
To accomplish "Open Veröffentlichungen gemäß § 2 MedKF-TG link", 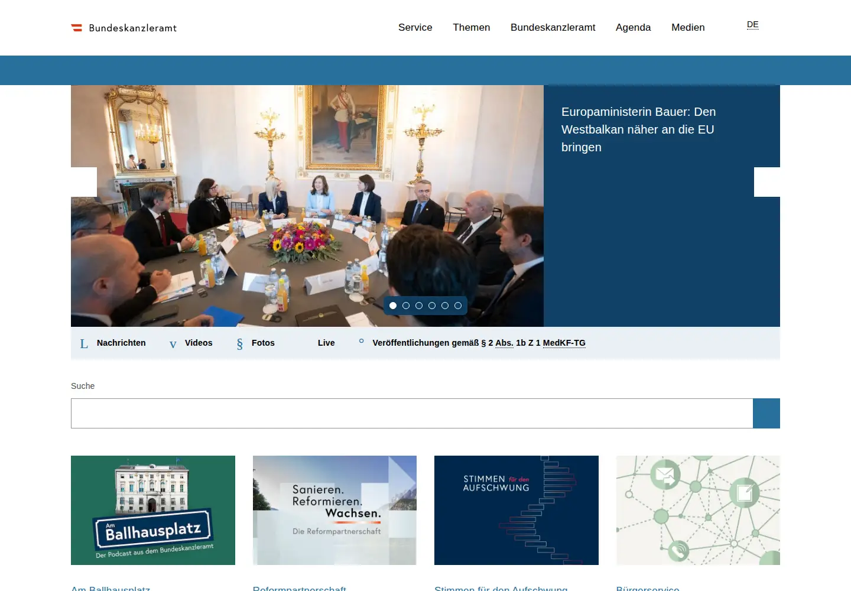I will click(x=479, y=343).
